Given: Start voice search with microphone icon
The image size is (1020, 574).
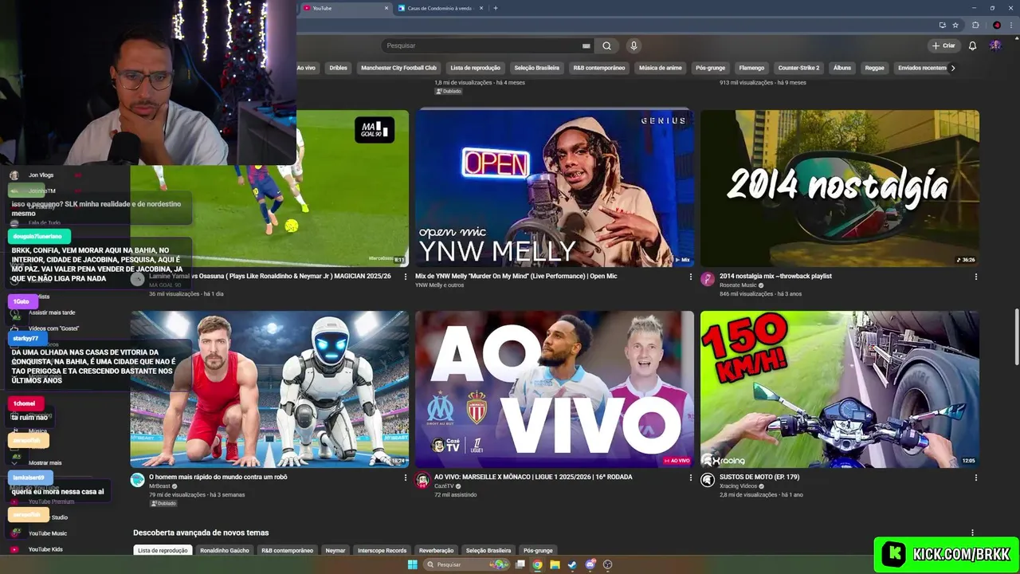Looking at the screenshot, I should (x=634, y=45).
